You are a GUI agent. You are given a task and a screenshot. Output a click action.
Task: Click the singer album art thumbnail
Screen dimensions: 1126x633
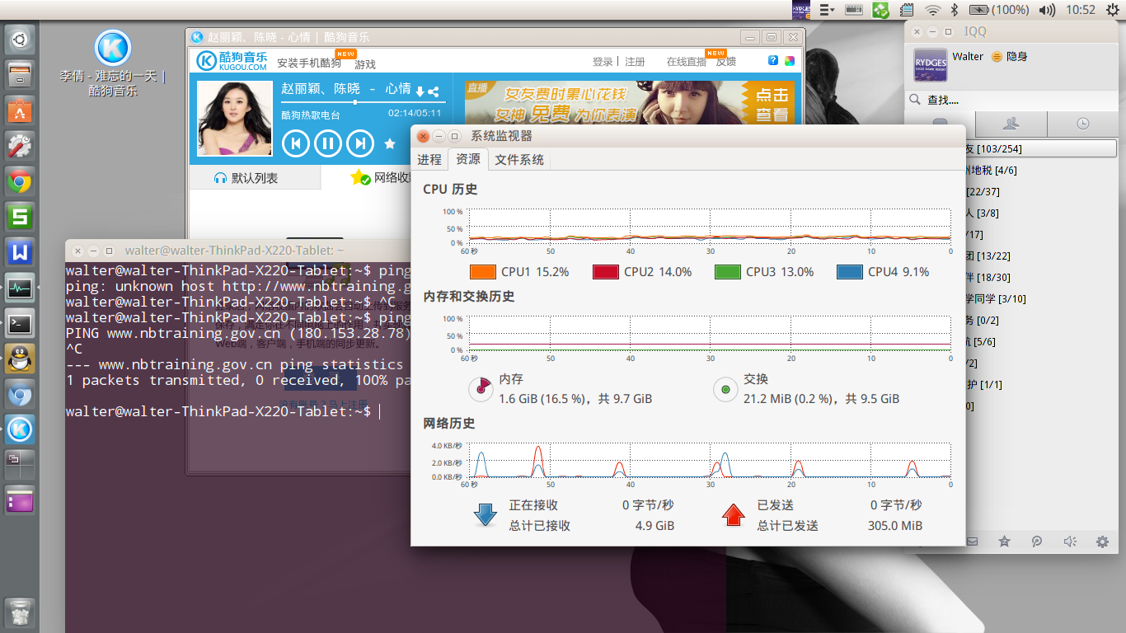(235, 119)
